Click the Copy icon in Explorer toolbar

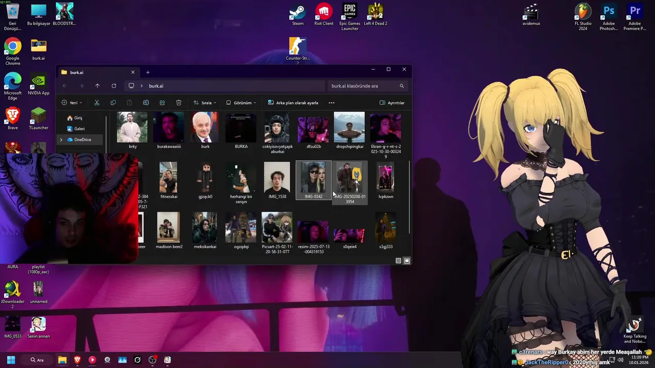tap(113, 103)
